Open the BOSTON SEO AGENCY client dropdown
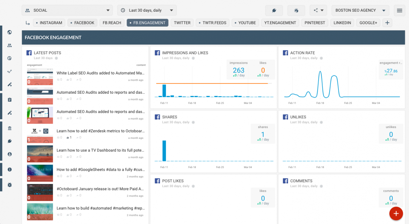 coord(360,10)
